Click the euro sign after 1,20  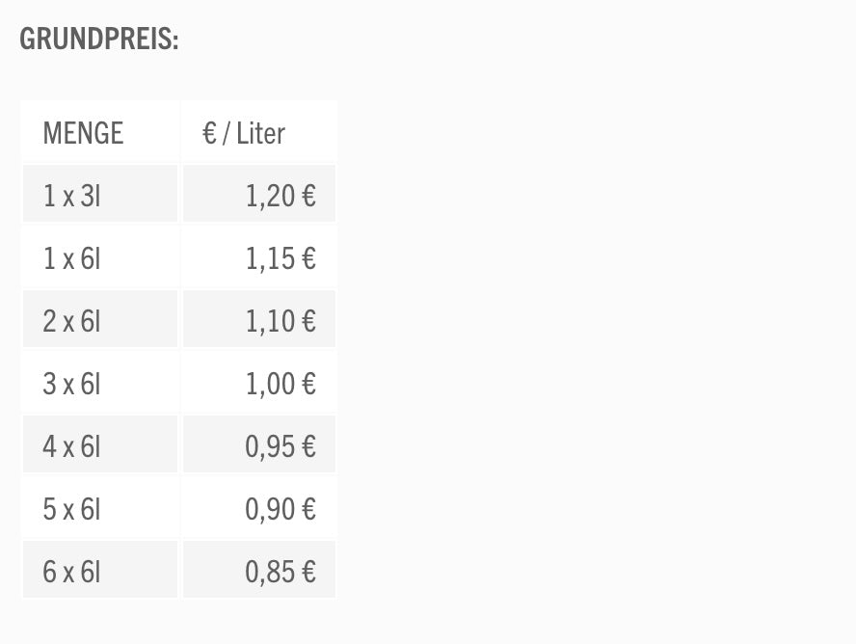click(308, 196)
